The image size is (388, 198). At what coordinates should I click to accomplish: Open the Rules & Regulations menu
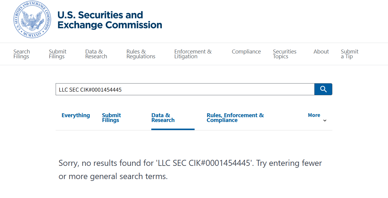[x=141, y=54]
